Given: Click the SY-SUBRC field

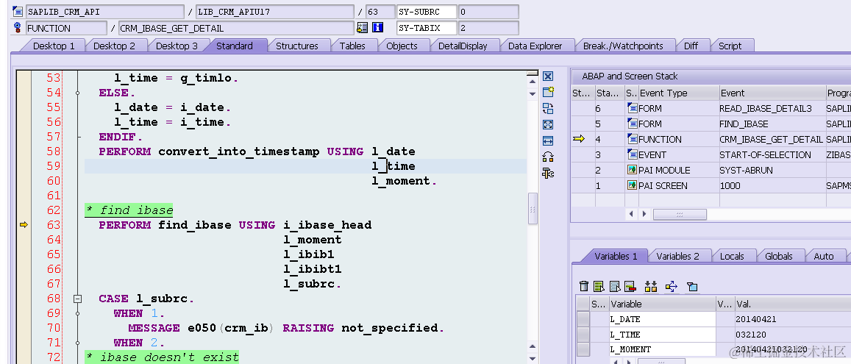Looking at the screenshot, I should tap(488, 12).
